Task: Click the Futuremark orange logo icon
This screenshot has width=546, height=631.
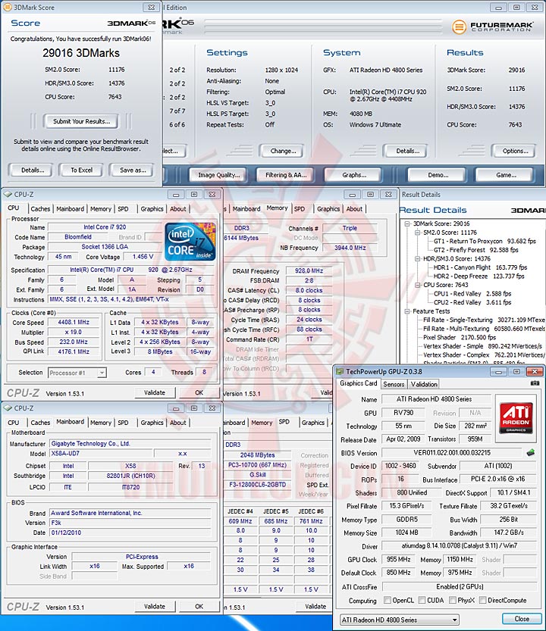Action: 459,27
